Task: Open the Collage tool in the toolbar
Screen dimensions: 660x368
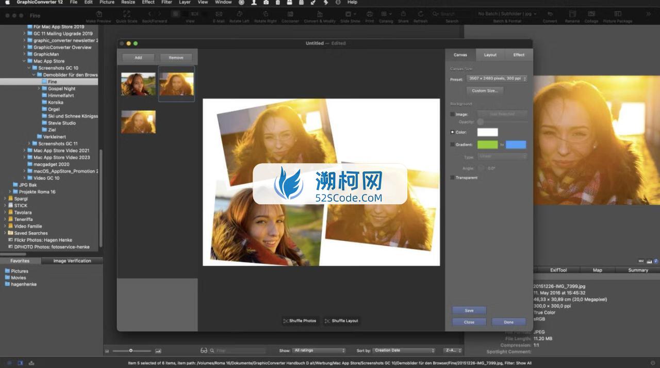Action: pyautogui.click(x=591, y=14)
